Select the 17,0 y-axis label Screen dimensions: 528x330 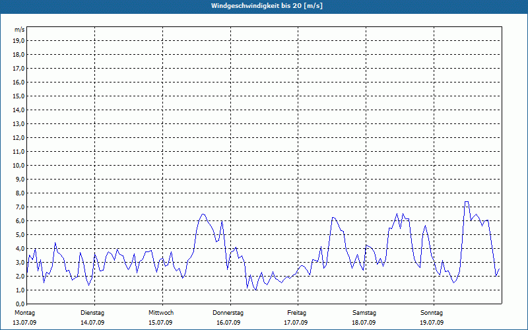click(x=18, y=69)
